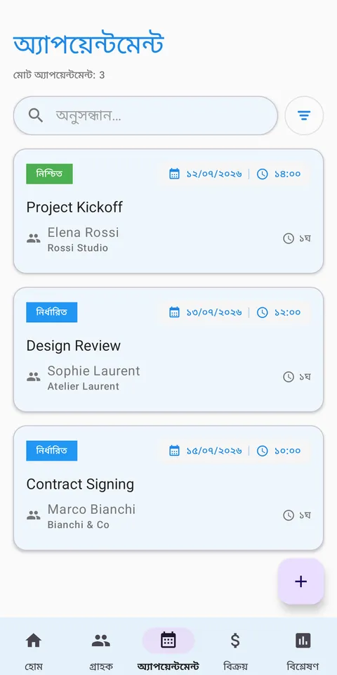337x675 pixels.
Task: Click the clock icon beside ১২:০০
Action: (x=262, y=312)
